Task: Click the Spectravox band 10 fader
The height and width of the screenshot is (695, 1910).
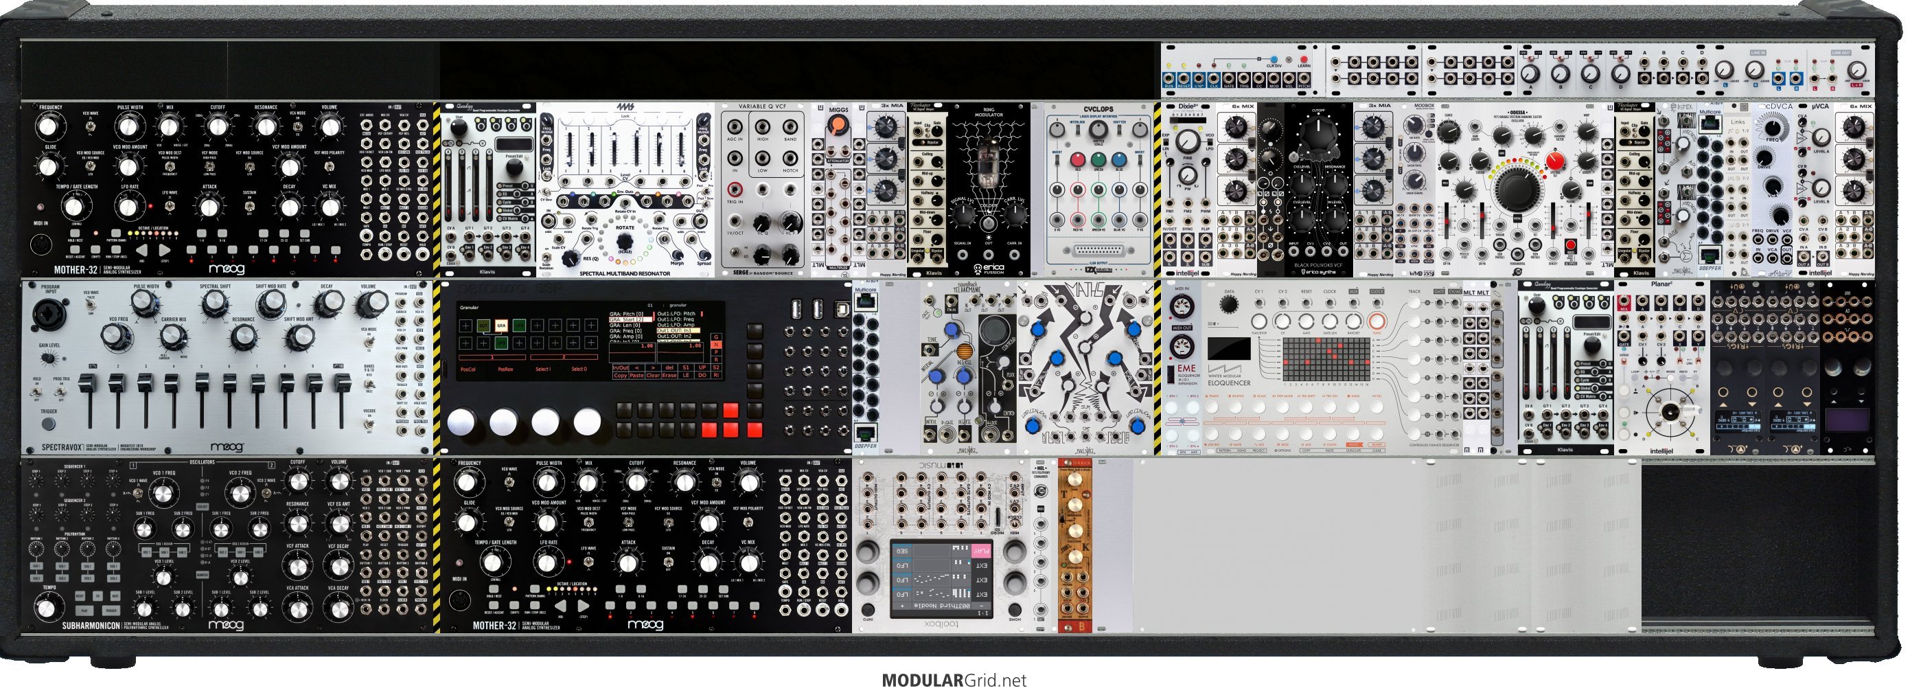Action: (x=343, y=383)
